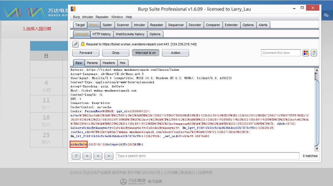The height and width of the screenshot is (186, 333).
Task: Click the 0 matches label
Action: coord(310,156)
